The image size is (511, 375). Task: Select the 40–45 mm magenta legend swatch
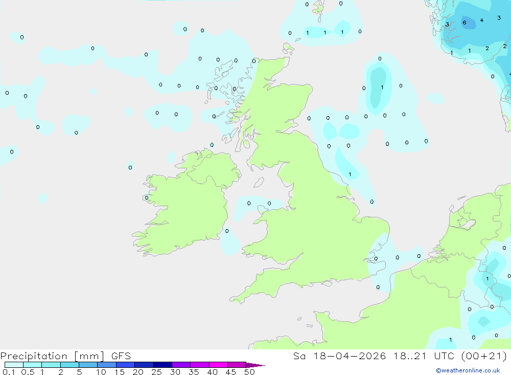[218, 365]
